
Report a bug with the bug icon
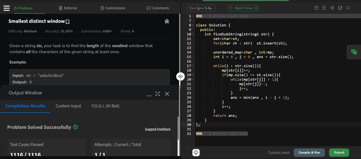[x=167, y=21]
